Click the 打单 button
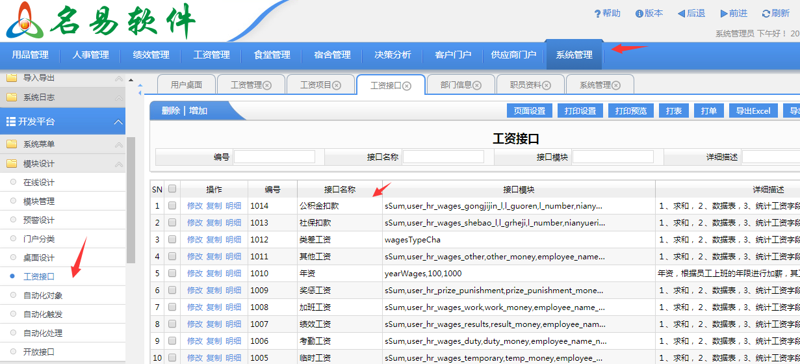The height and width of the screenshot is (364, 800). [709, 110]
